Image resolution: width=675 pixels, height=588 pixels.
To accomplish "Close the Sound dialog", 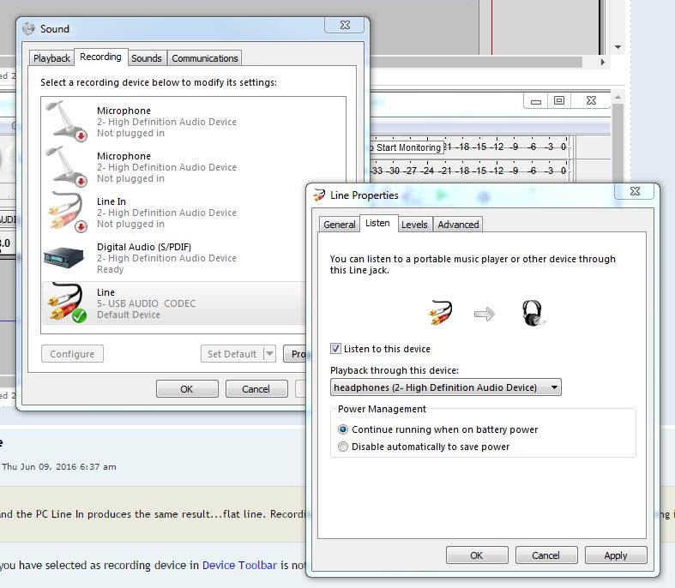I will pyautogui.click(x=345, y=25).
